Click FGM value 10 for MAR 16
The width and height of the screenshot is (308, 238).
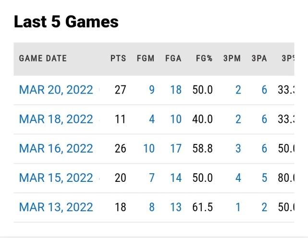click(149, 149)
